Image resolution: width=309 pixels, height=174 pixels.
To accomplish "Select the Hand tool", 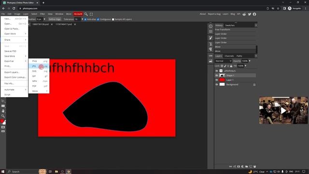I will (3, 111).
